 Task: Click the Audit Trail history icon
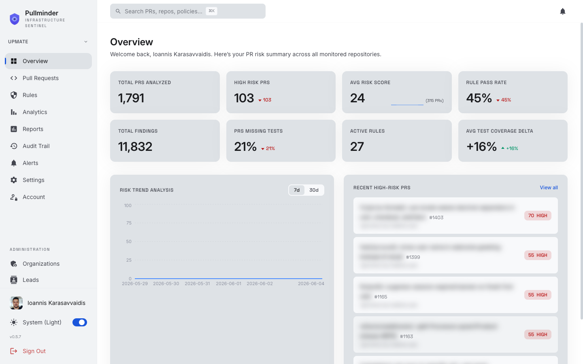(x=14, y=146)
